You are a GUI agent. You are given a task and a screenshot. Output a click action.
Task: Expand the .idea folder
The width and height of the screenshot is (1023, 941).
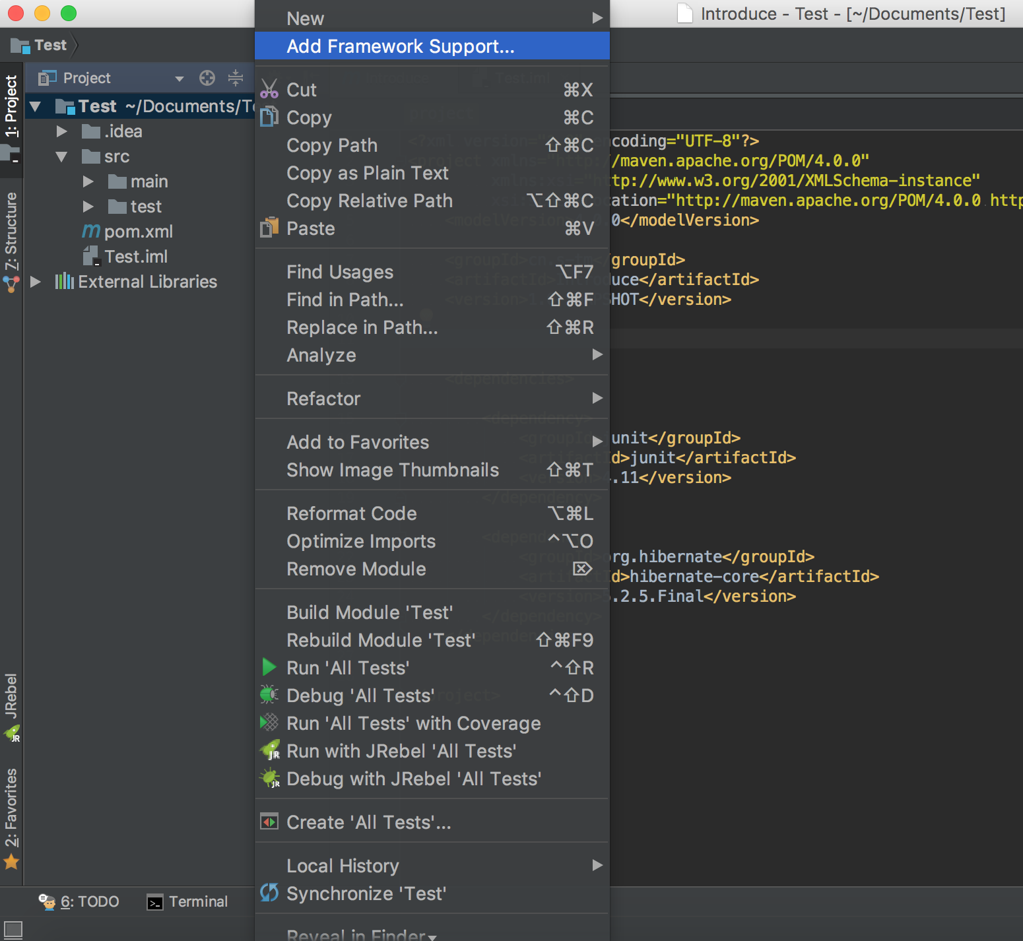[x=62, y=131]
